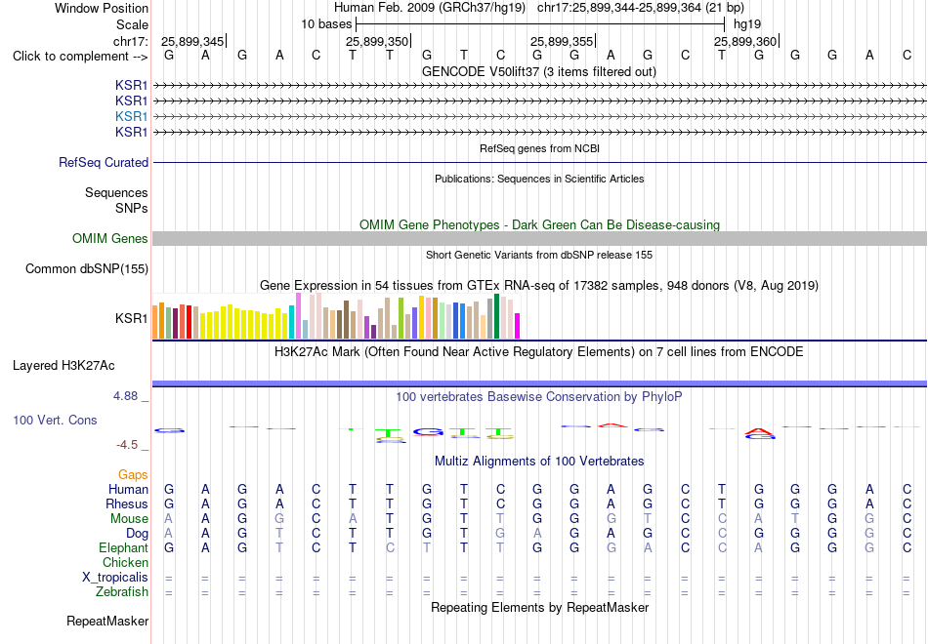
Task: Click the KSR1 label beside GTEx bar chart
Action: click(132, 318)
